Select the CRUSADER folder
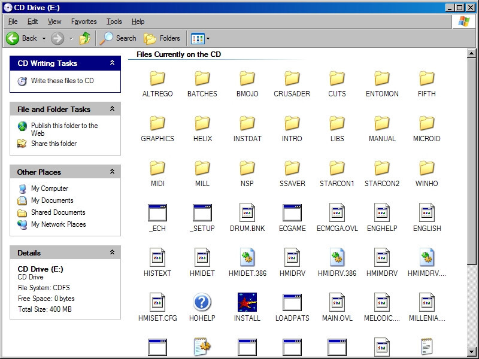 [292, 84]
